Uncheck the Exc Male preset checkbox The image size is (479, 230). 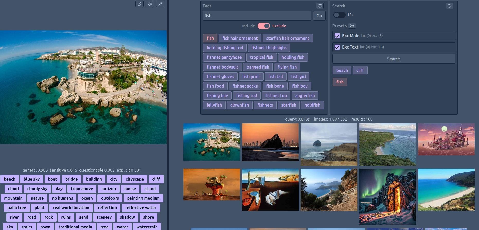click(337, 36)
